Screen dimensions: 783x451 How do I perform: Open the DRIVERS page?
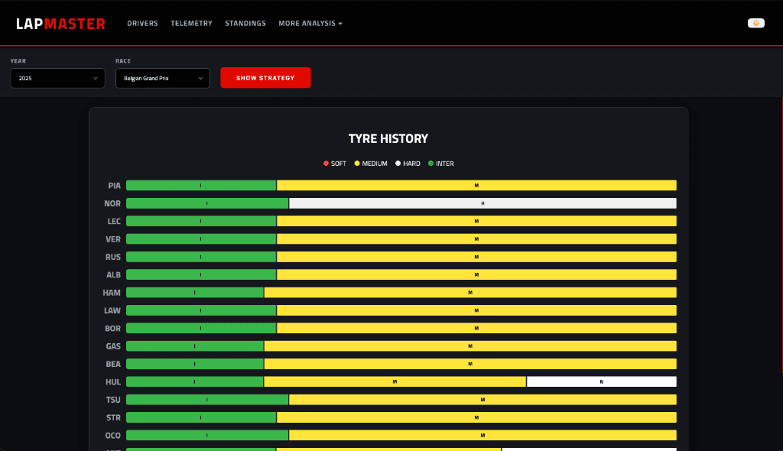142,23
